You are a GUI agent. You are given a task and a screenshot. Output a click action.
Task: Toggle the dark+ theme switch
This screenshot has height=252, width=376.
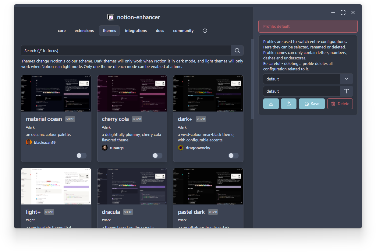pos(233,156)
